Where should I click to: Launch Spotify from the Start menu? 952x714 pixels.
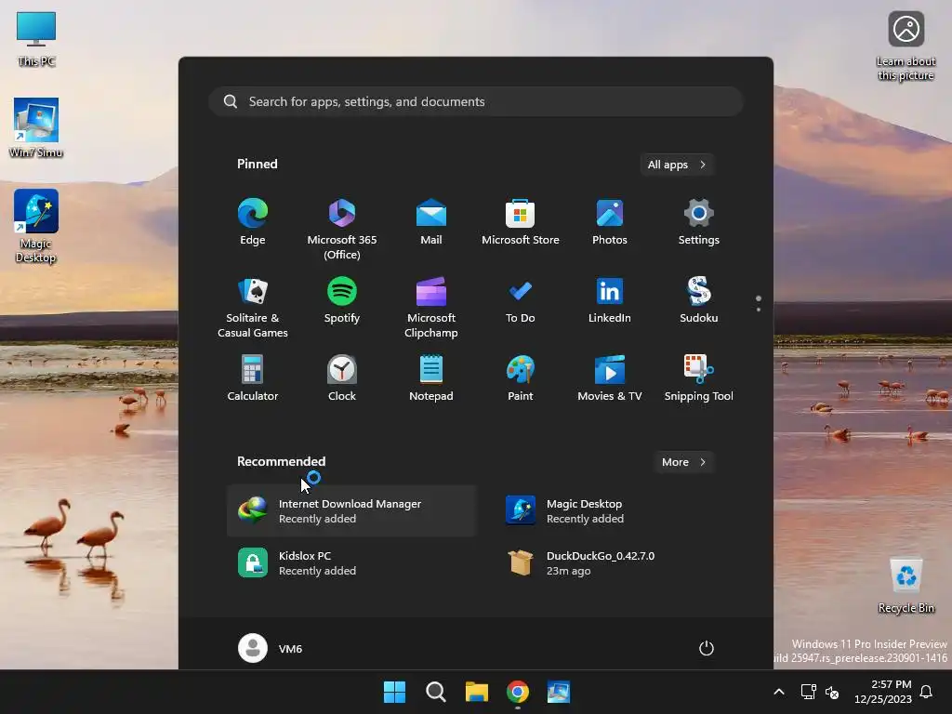tap(342, 300)
